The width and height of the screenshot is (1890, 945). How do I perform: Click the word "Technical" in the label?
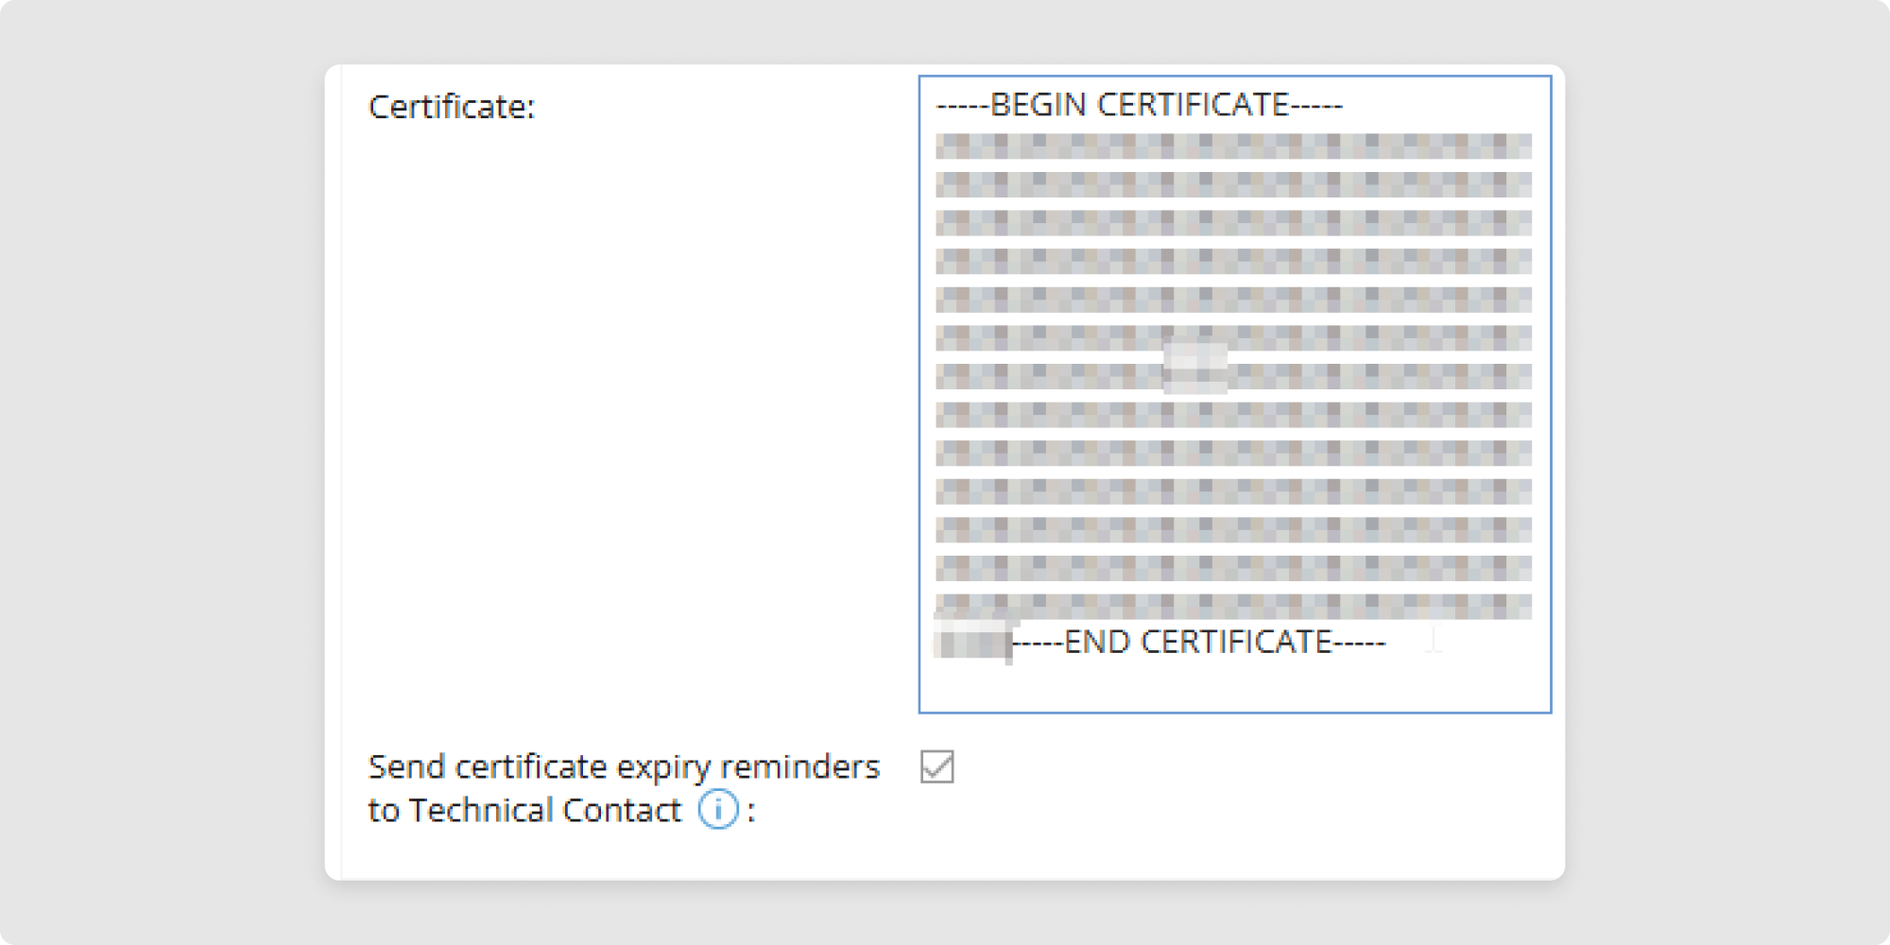coord(481,810)
